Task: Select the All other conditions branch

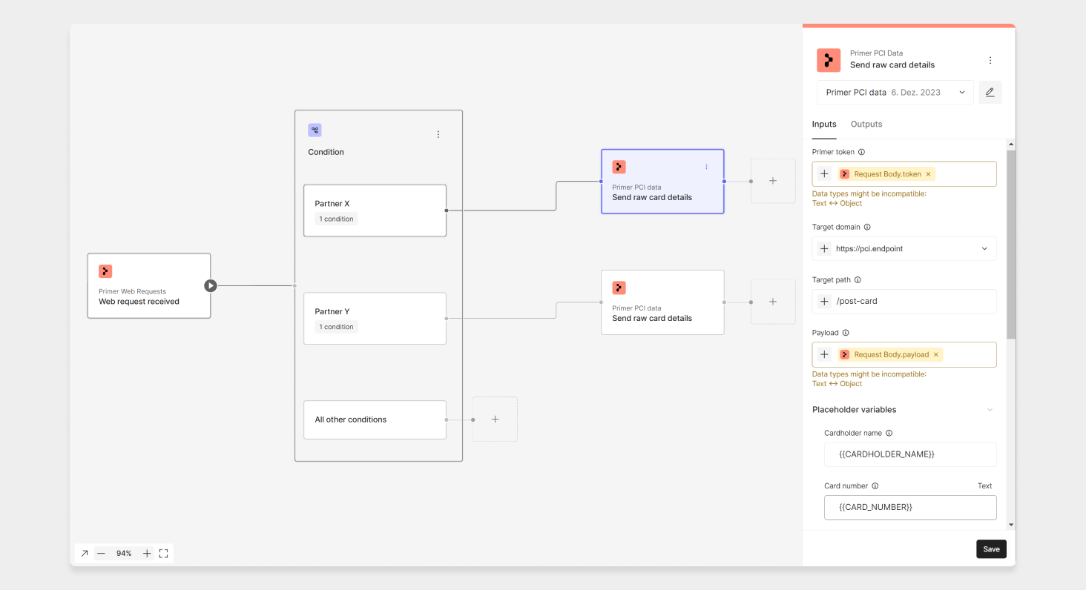Action: coord(375,420)
